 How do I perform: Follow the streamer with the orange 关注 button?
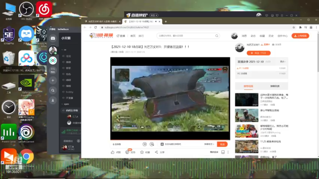point(258,53)
